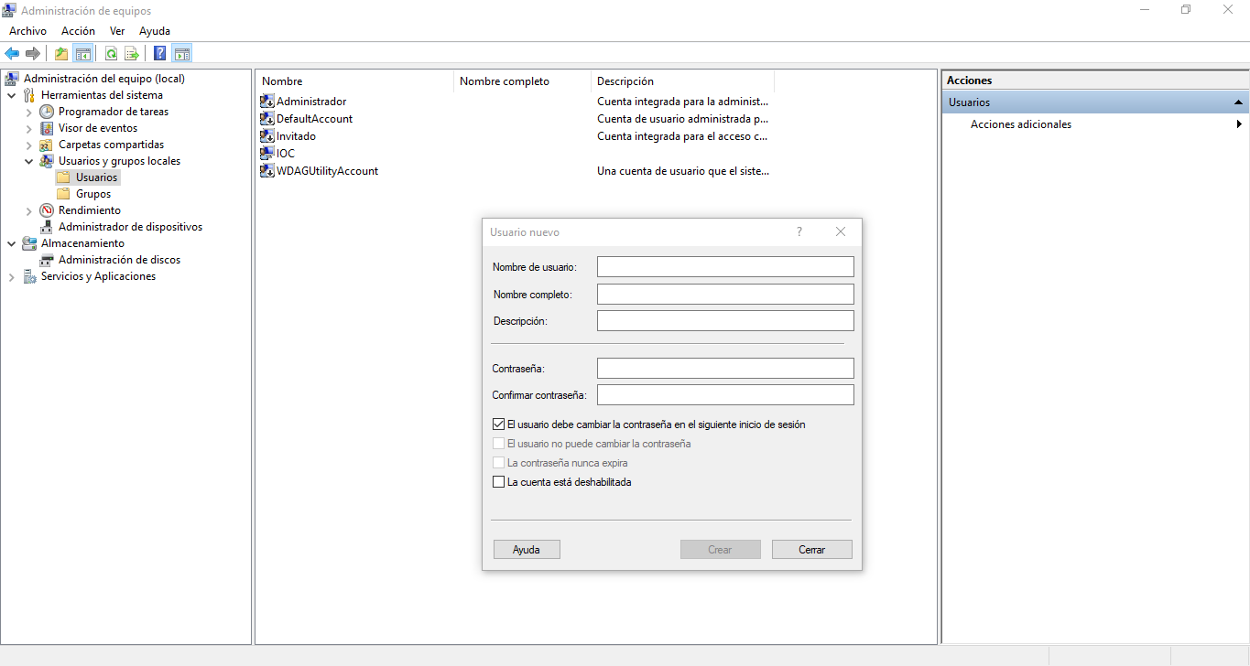Viewport: 1250px width, 666px height.
Task: Click the green Back arrow in toolbar
Action: click(x=12, y=53)
